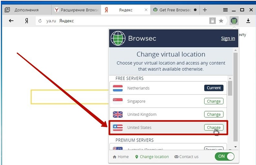This screenshot has height=165, width=256.
Task: Click the Netherlands flag icon
Action: click(118, 88)
